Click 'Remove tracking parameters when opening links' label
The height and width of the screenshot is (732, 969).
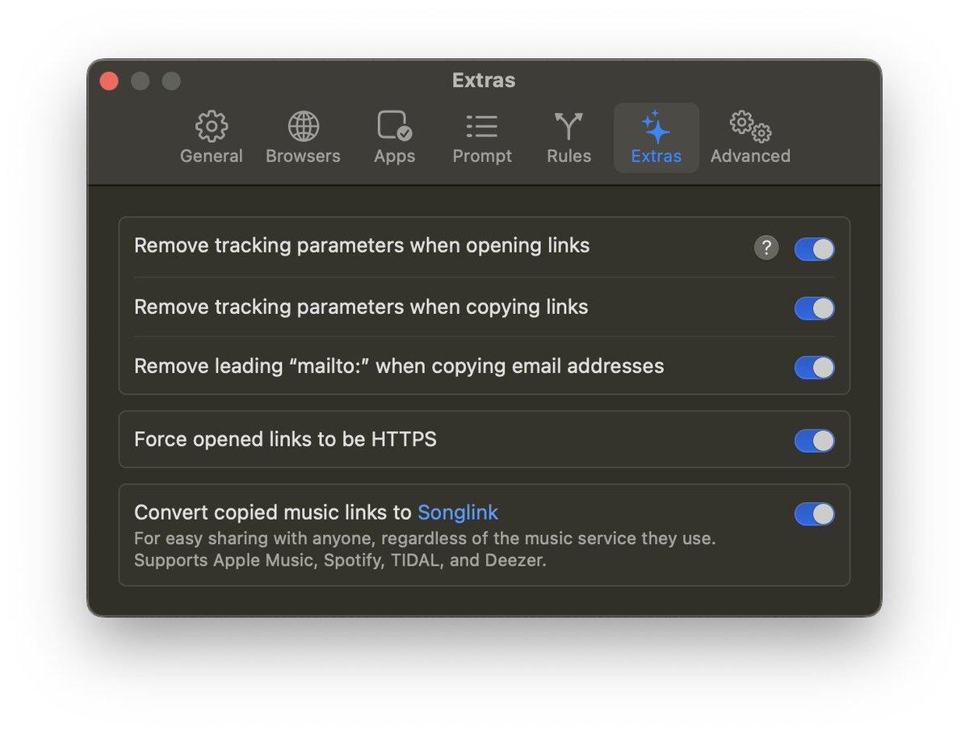coord(362,245)
